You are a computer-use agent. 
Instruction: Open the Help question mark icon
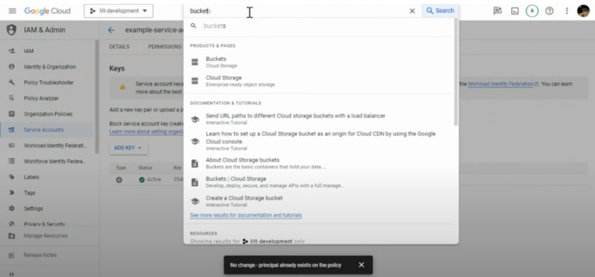549,11
